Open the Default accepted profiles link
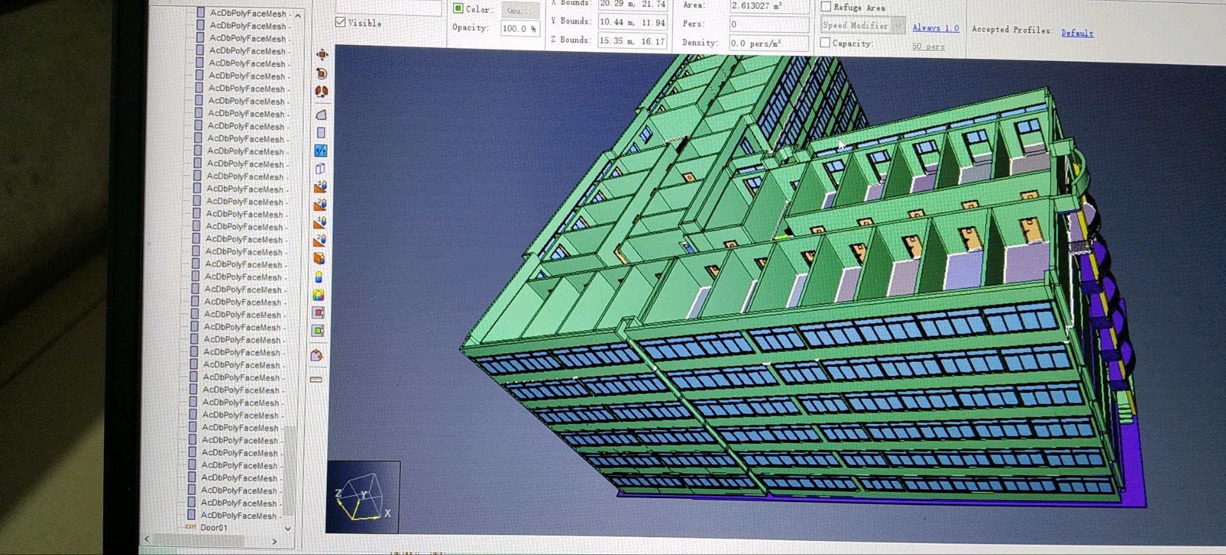Screen dimensions: 1226x555 pos(1077,33)
